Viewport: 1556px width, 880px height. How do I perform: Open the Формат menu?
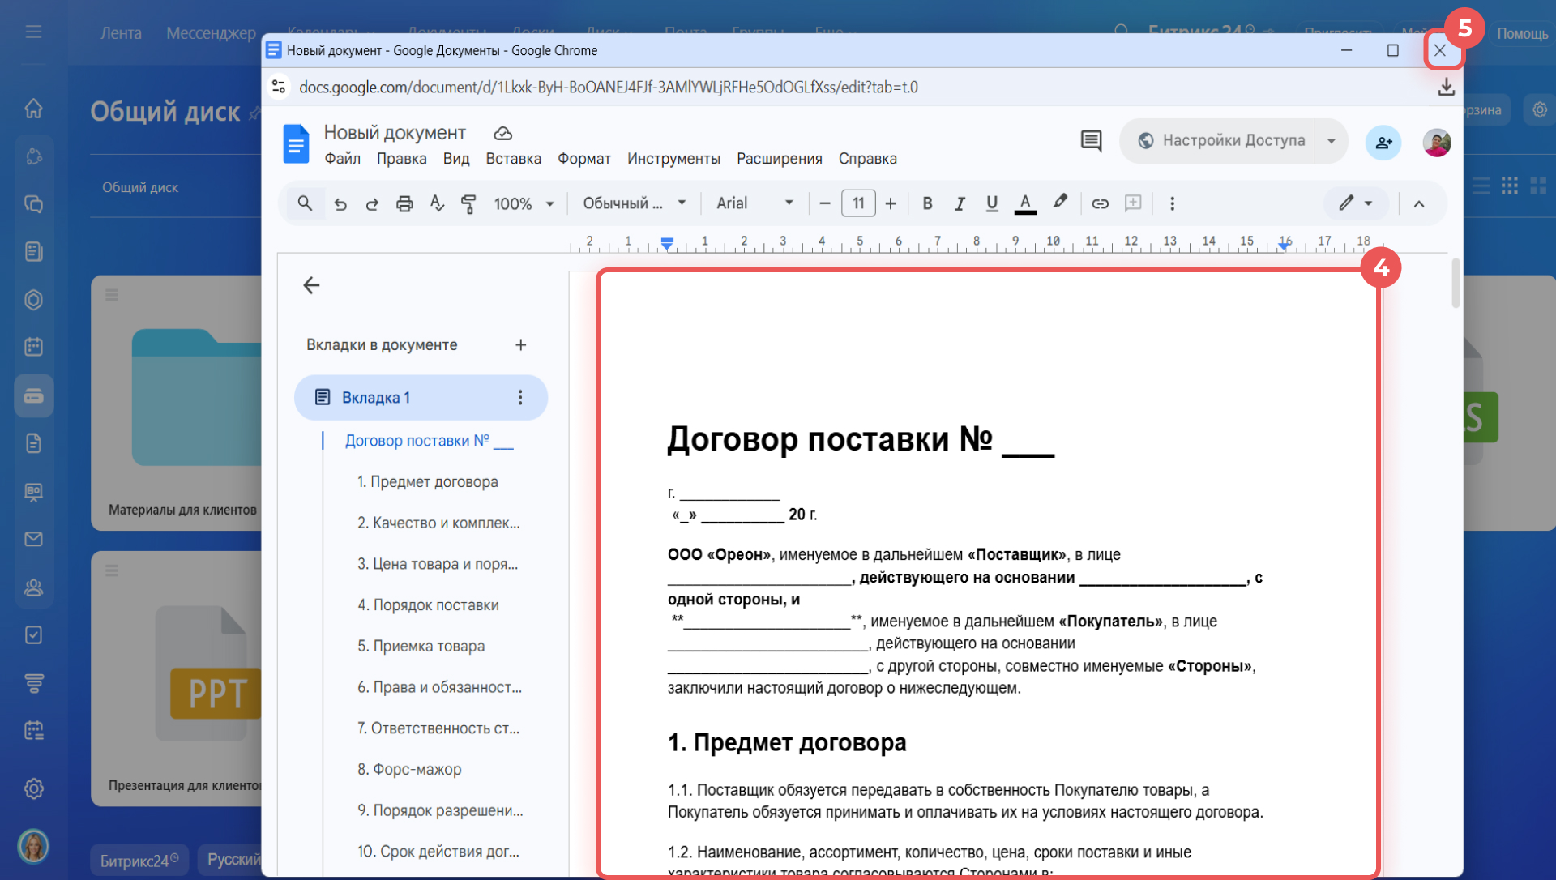pyautogui.click(x=583, y=159)
